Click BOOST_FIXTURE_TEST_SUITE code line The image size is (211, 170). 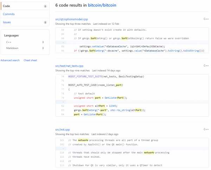106,77
